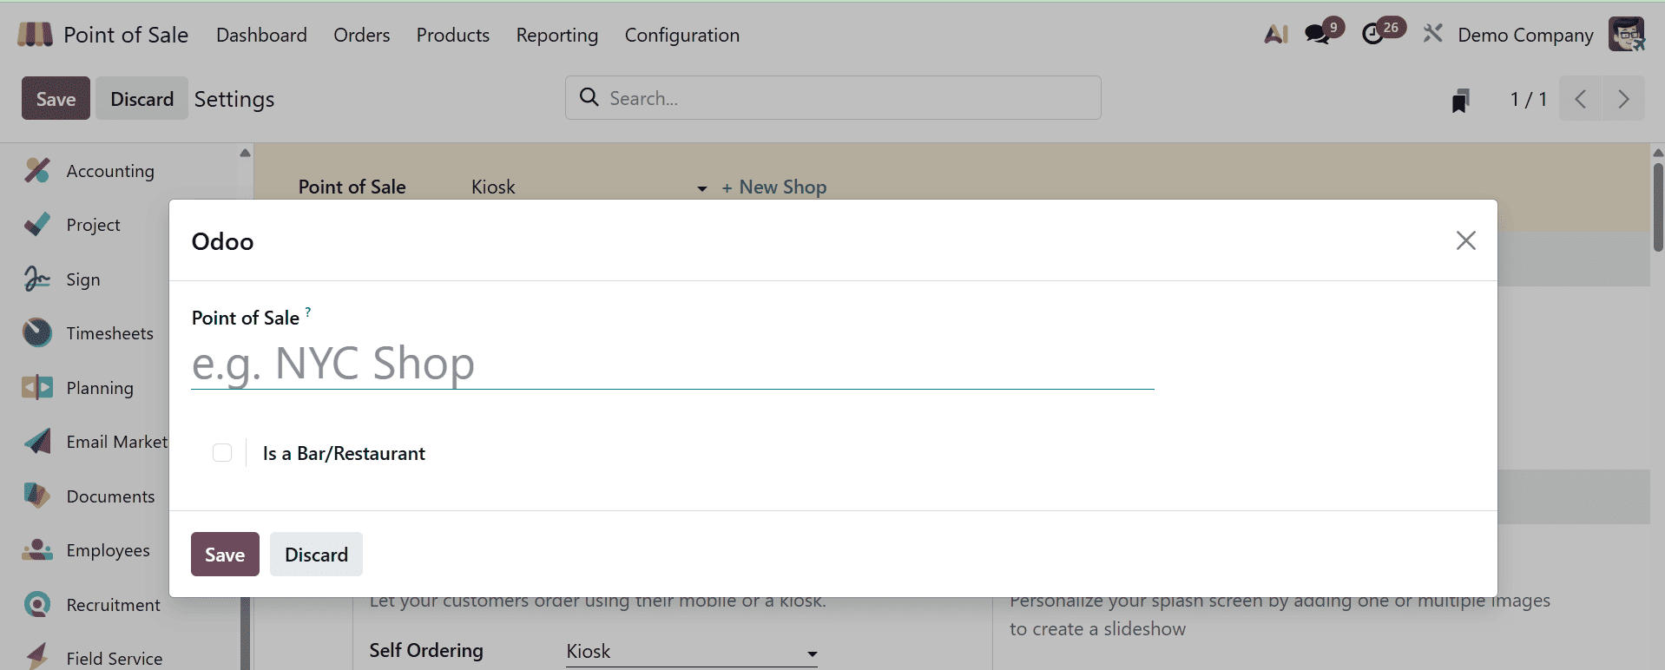Open the Products menu

point(453,35)
